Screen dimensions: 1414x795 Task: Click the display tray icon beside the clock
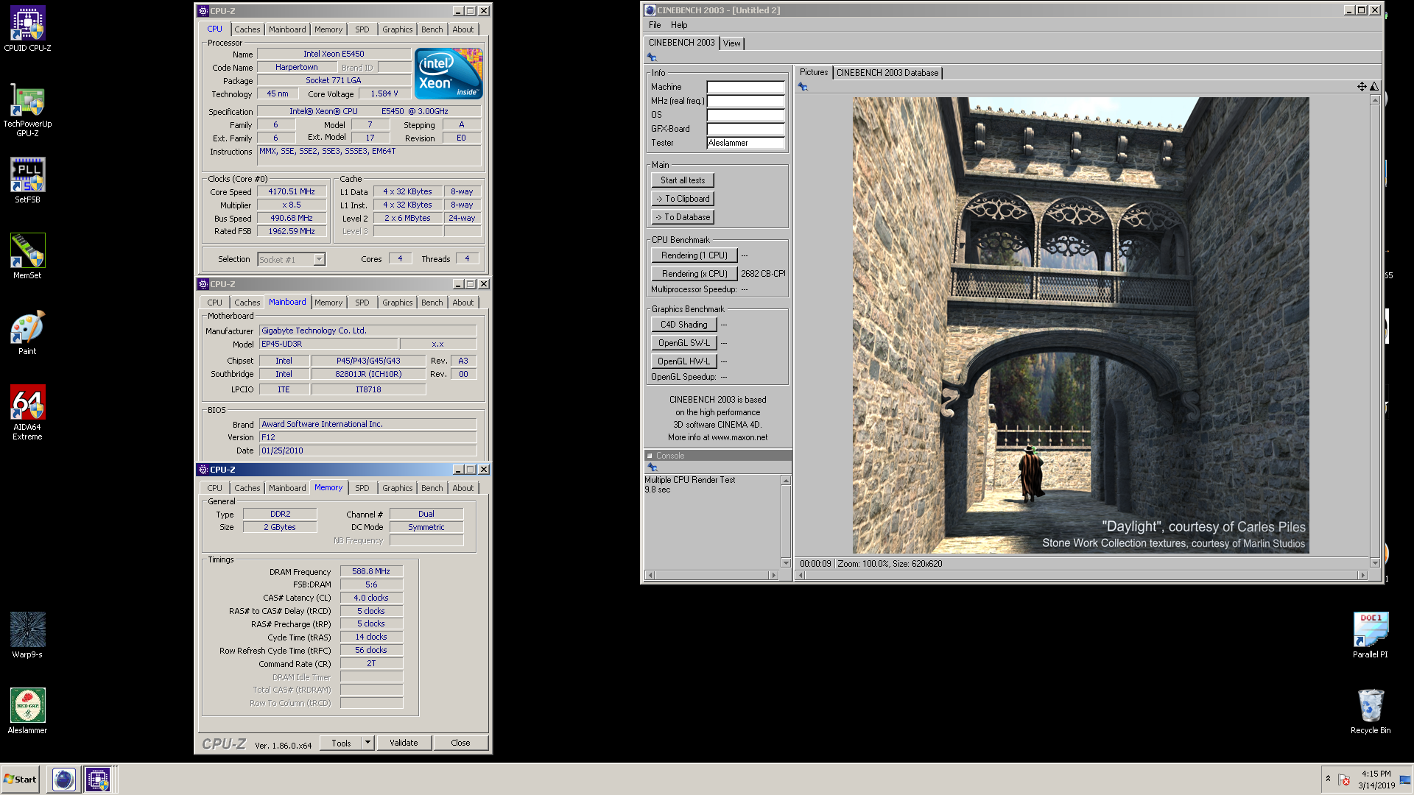tap(1405, 780)
